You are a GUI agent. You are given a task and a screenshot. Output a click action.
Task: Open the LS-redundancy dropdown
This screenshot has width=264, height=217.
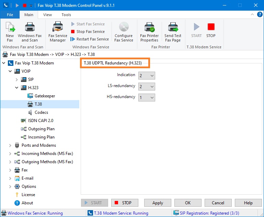click(147, 87)
